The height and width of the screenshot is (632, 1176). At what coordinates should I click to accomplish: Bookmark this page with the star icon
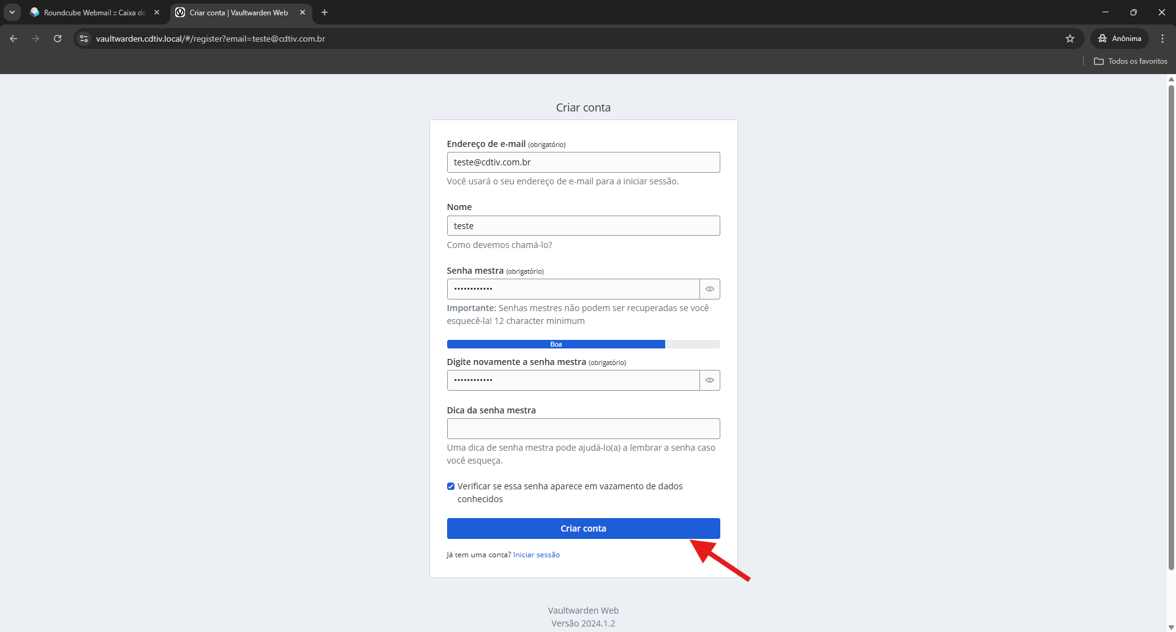click(x=1069, y=39)
